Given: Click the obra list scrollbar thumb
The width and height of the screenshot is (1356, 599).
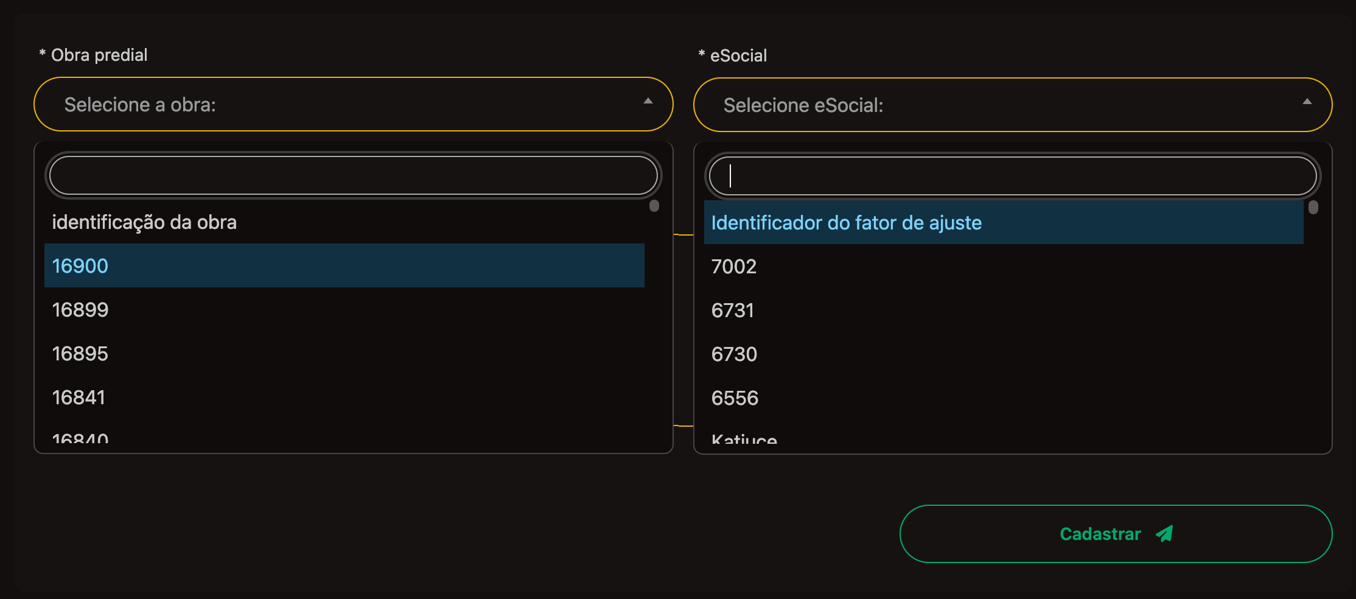Looking at the screenshot, I should [654, 206].
